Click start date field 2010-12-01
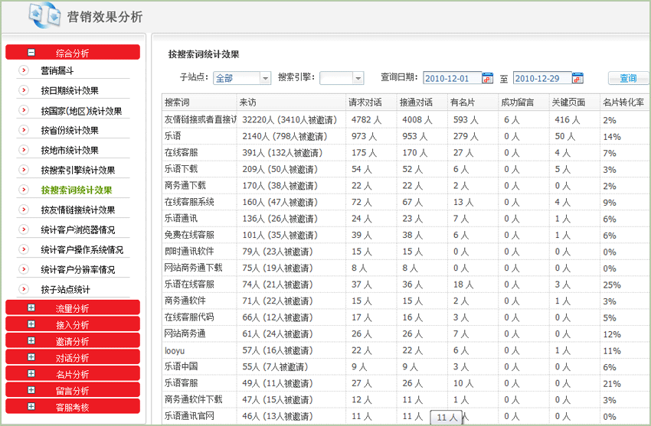 click(453, 78)
